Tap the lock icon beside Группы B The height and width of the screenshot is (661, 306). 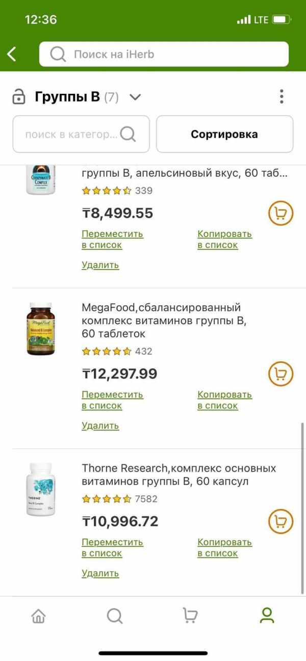point(19,97)
